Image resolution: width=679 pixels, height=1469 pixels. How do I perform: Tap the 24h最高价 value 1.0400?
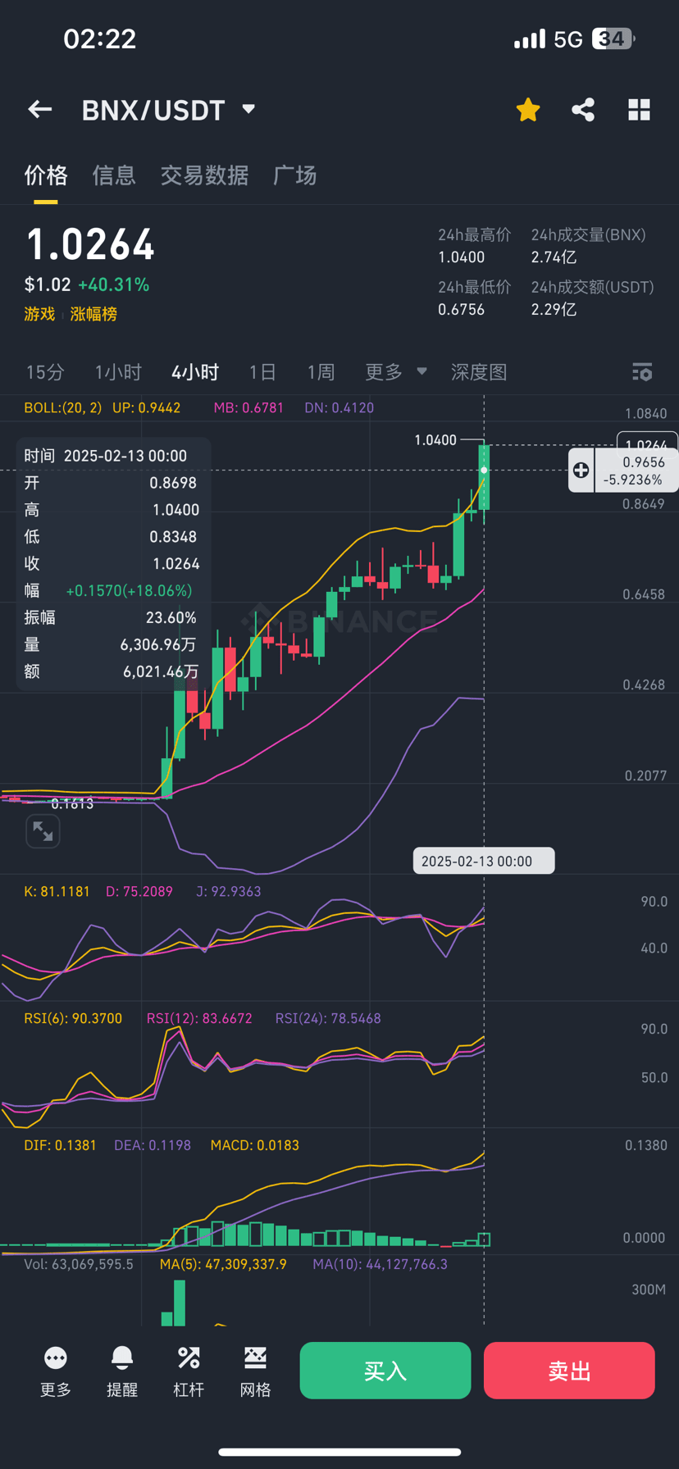pos(461,257)
